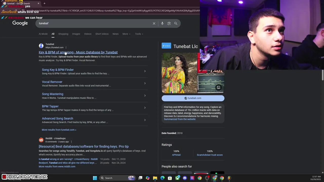Viewport: 324px width, 182px height.
Task: Expand Song Key & BPM Finder sitelink chevron
Action: tap(145, 71)
